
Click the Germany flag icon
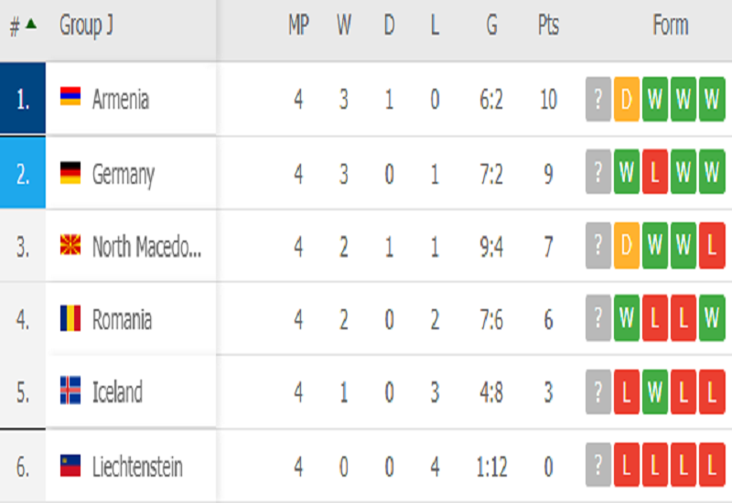point(70,173)
